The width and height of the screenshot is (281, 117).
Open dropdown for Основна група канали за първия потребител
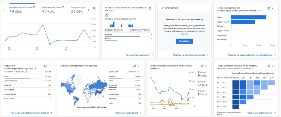(x=259, y=11)
